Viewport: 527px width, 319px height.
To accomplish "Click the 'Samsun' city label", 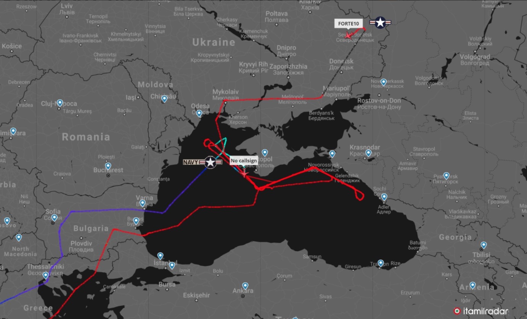I will click(x=312, y=257).
